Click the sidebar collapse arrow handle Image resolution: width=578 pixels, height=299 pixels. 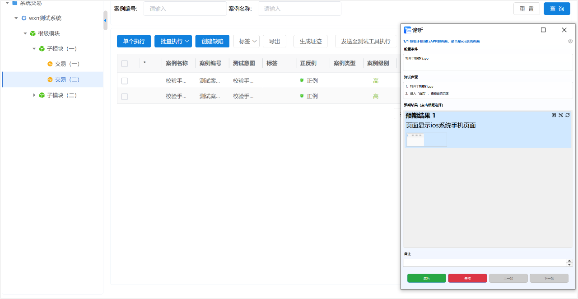pos(105,20)
